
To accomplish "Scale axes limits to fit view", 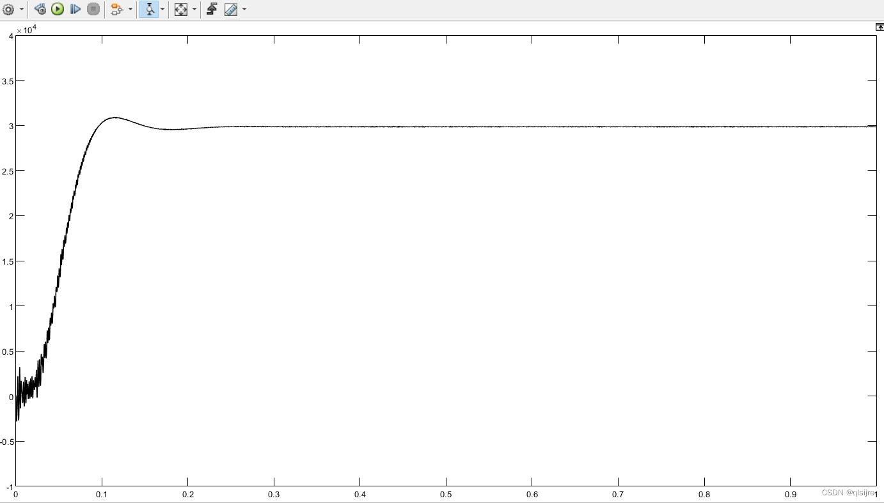I will (181, 10).
